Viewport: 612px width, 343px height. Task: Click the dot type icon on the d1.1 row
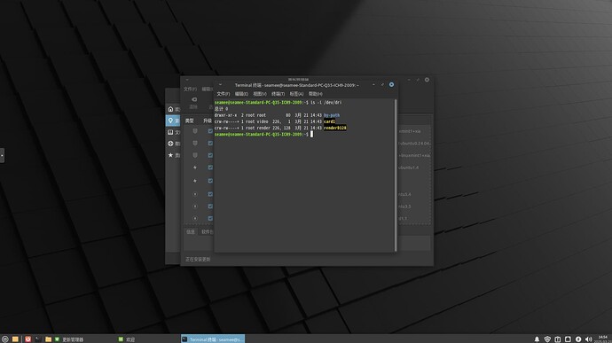(195, 218)
